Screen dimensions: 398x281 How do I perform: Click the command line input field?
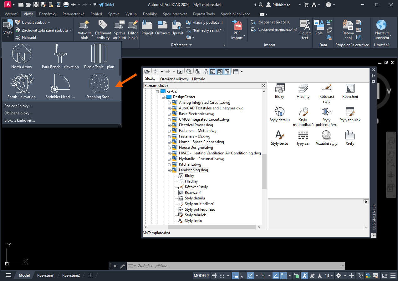pyautogui.click(x=236, y=266)
